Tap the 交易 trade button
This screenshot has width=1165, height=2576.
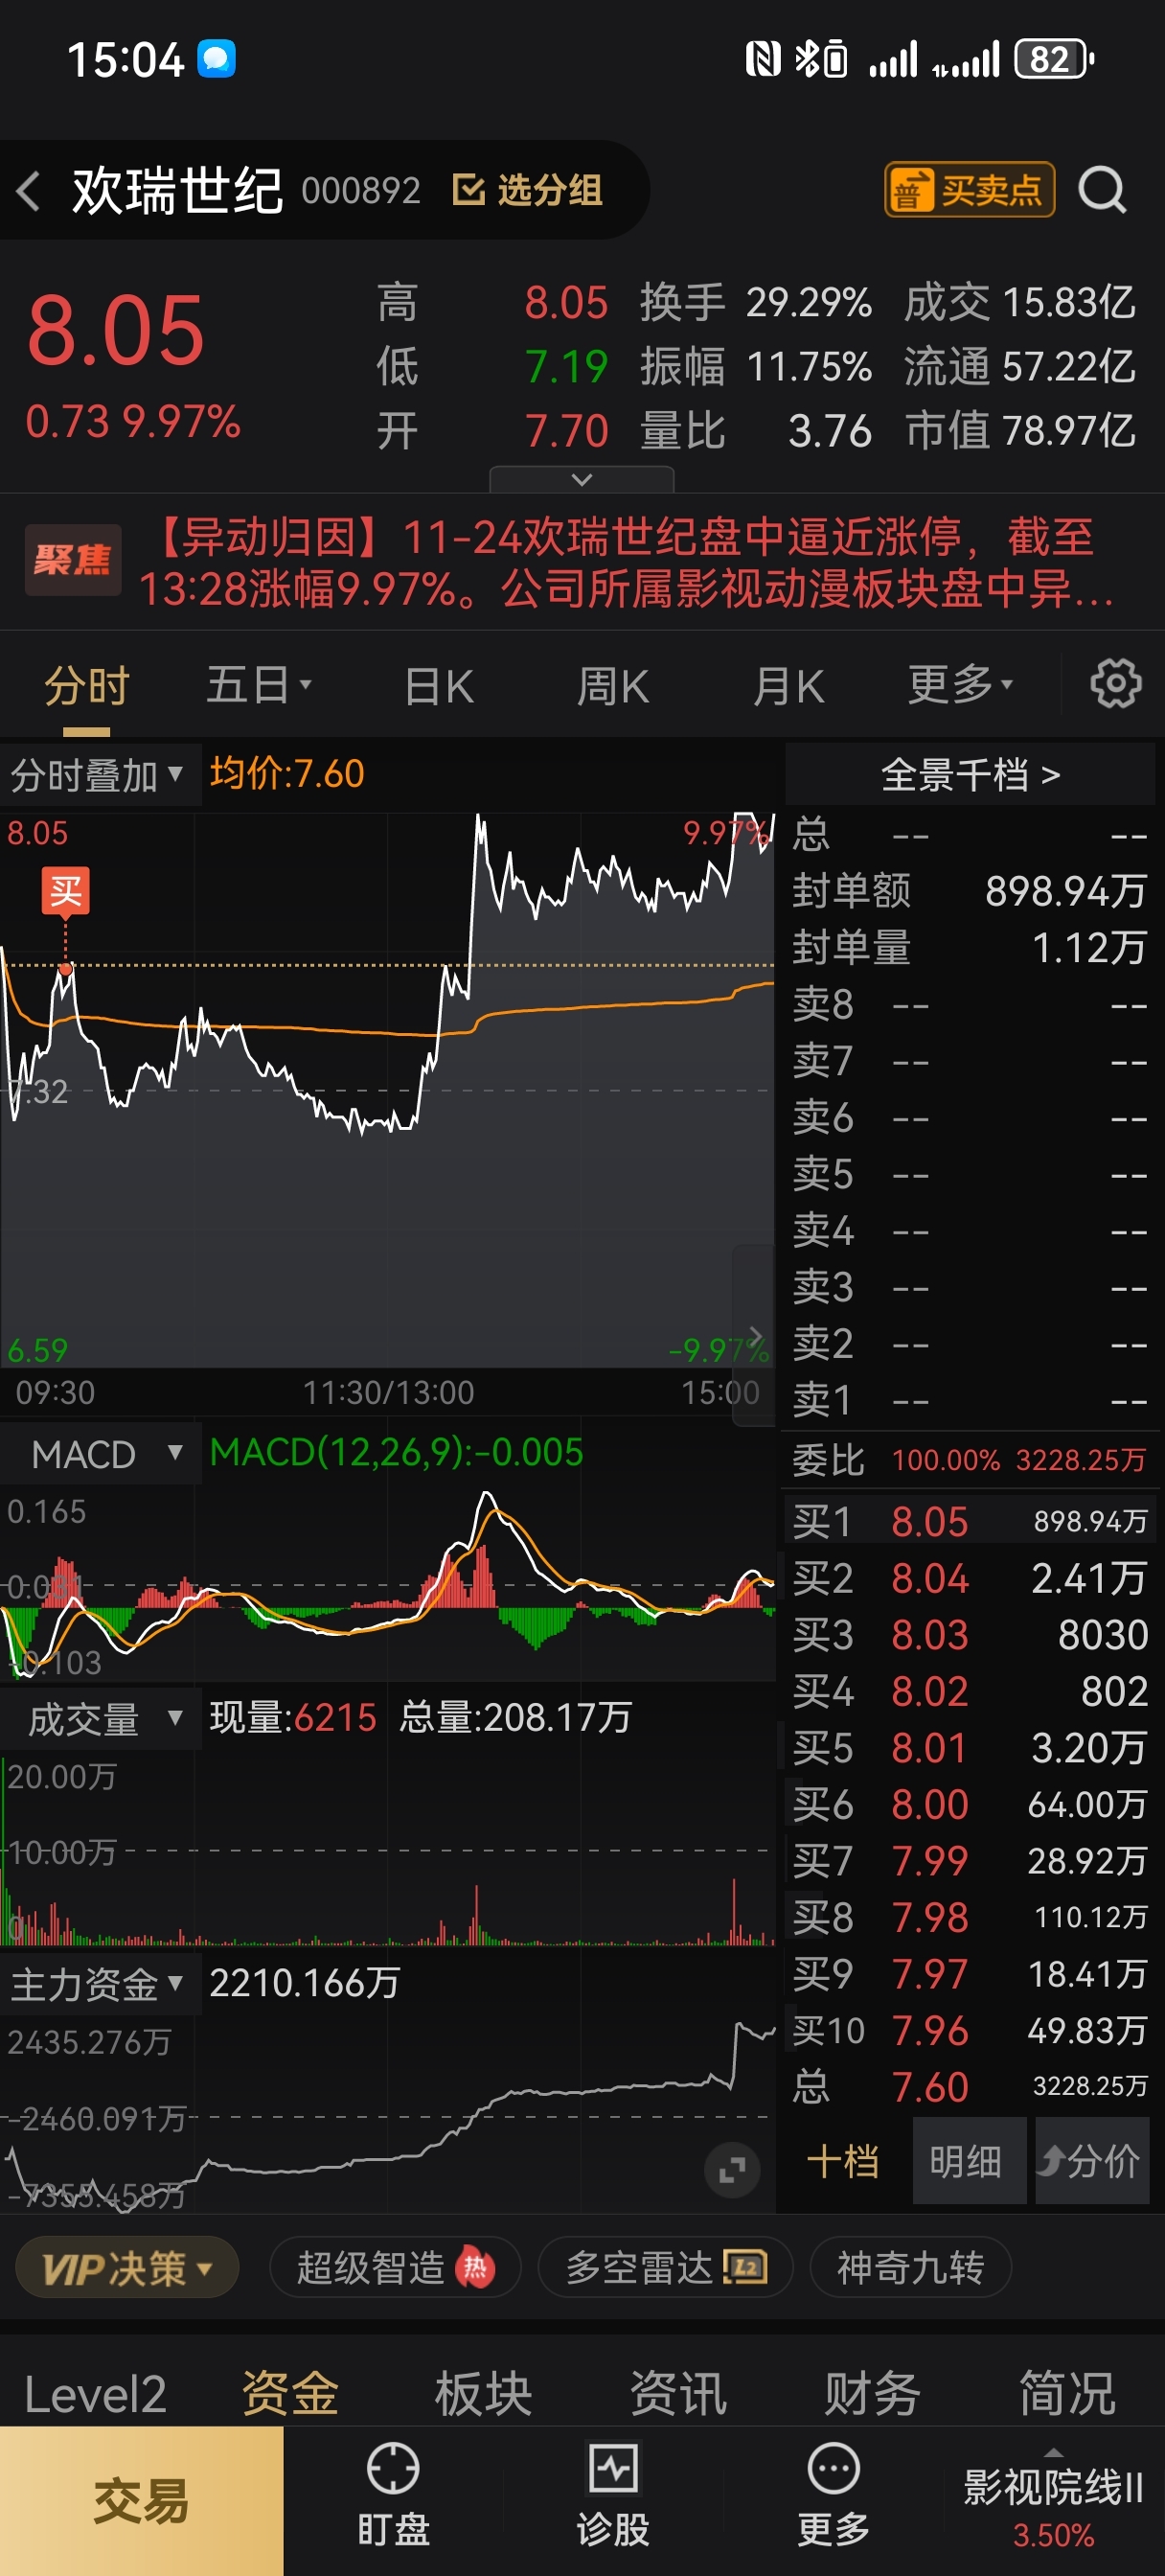[141, 2500]
